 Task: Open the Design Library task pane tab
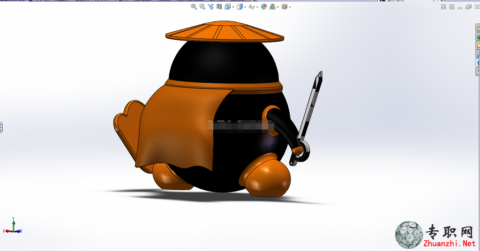(x=478, y=36)
